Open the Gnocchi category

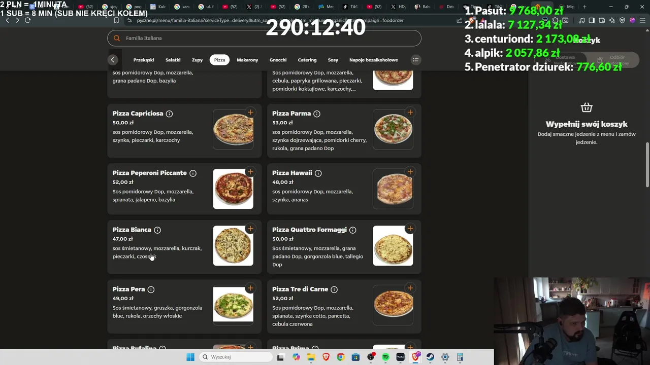point(278,60)
